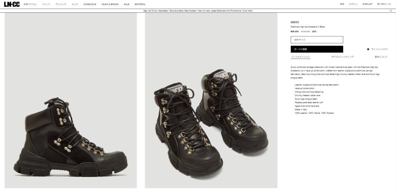This screenshot has width=396, height=194.
Task: Click the ログイン login link
Action: coord(353,4)
